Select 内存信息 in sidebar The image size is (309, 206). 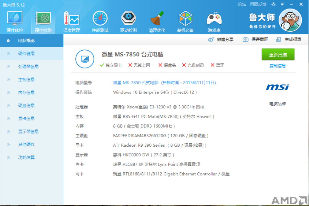[x=32, y=92]
